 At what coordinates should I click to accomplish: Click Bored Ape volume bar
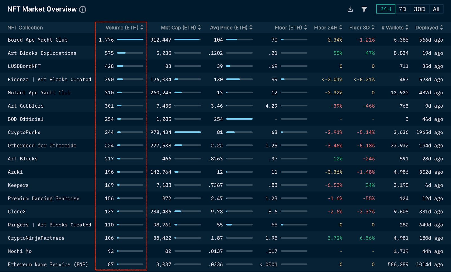[130, 40]
